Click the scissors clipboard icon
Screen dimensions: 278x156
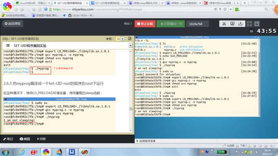(x=224, y=24)
